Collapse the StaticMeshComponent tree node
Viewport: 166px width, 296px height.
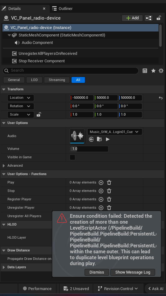tap(9, 35)
